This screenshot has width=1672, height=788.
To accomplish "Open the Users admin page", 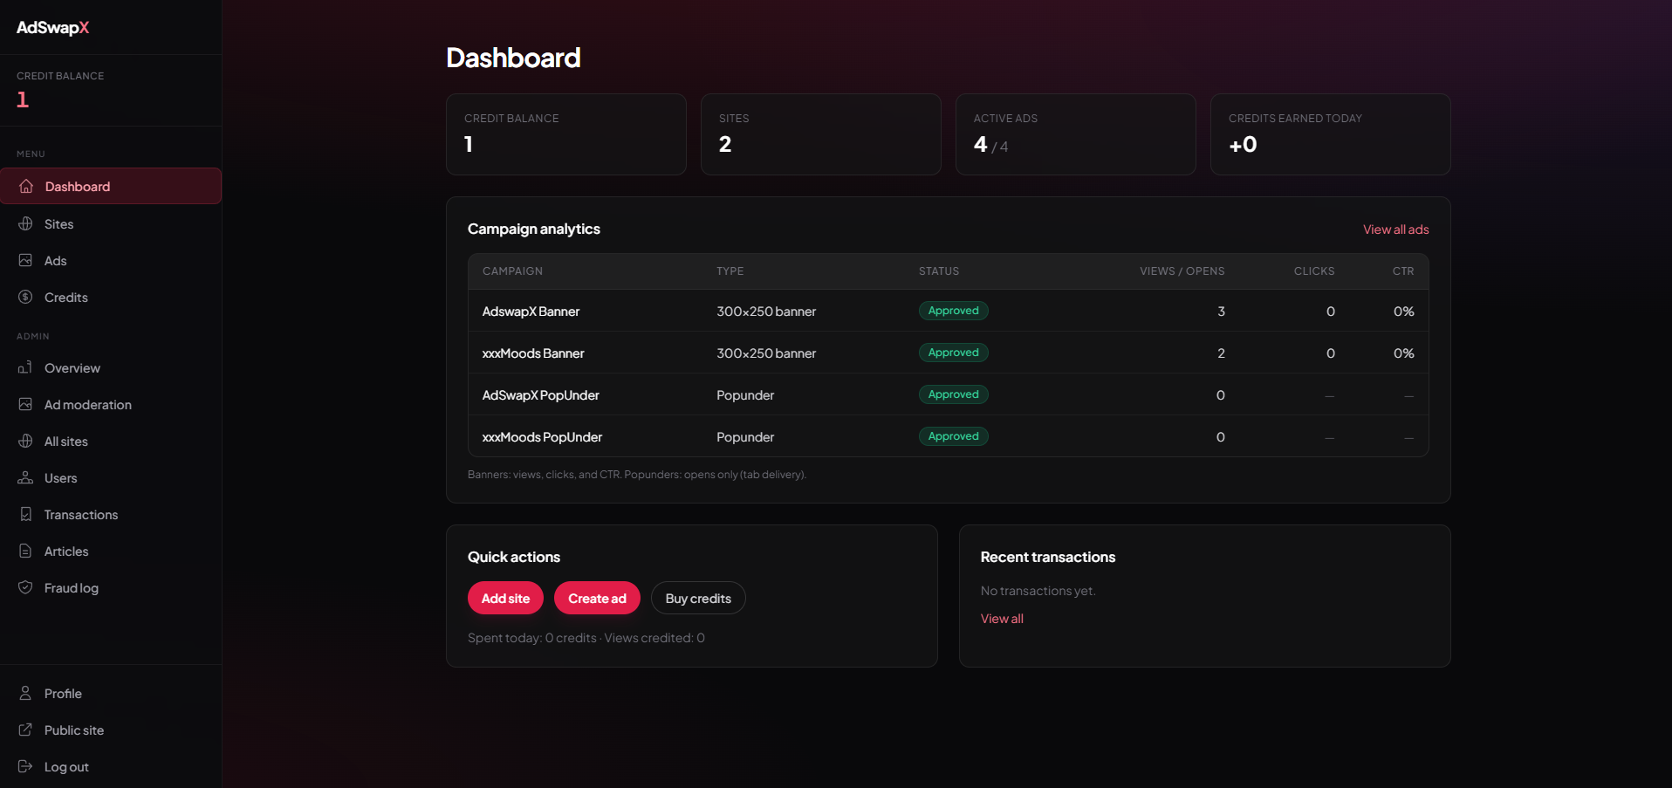I will tap(111, 477).
